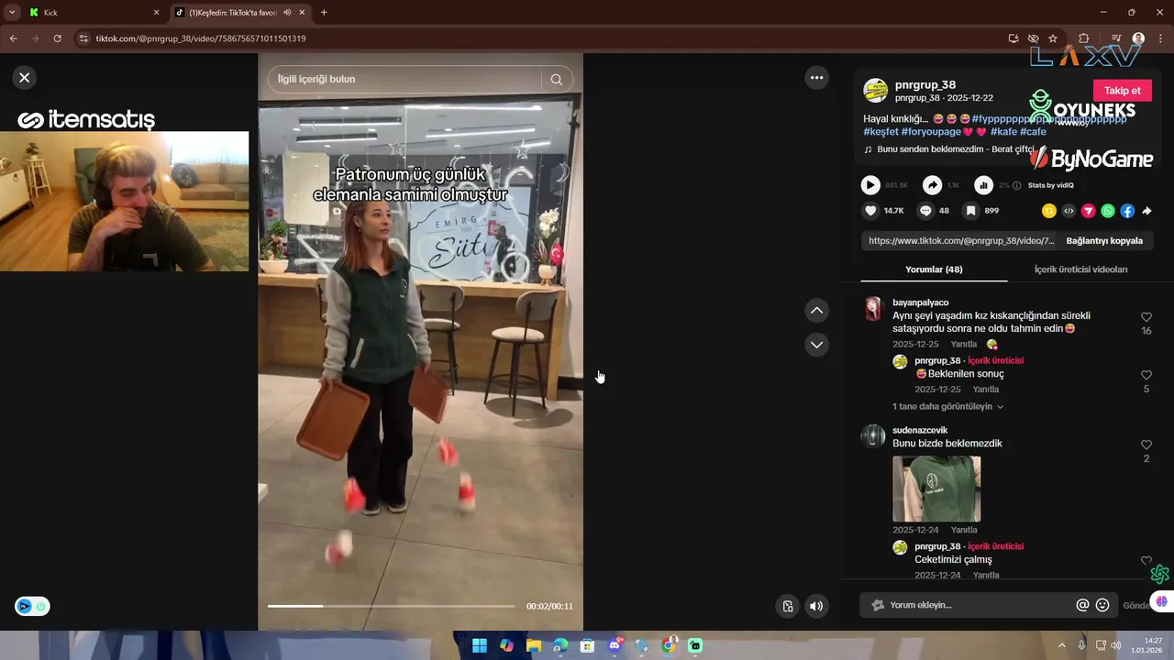Click bayanpalyaco username in comments
This screenshot has height=660, width=1174.
pos(920,302)
